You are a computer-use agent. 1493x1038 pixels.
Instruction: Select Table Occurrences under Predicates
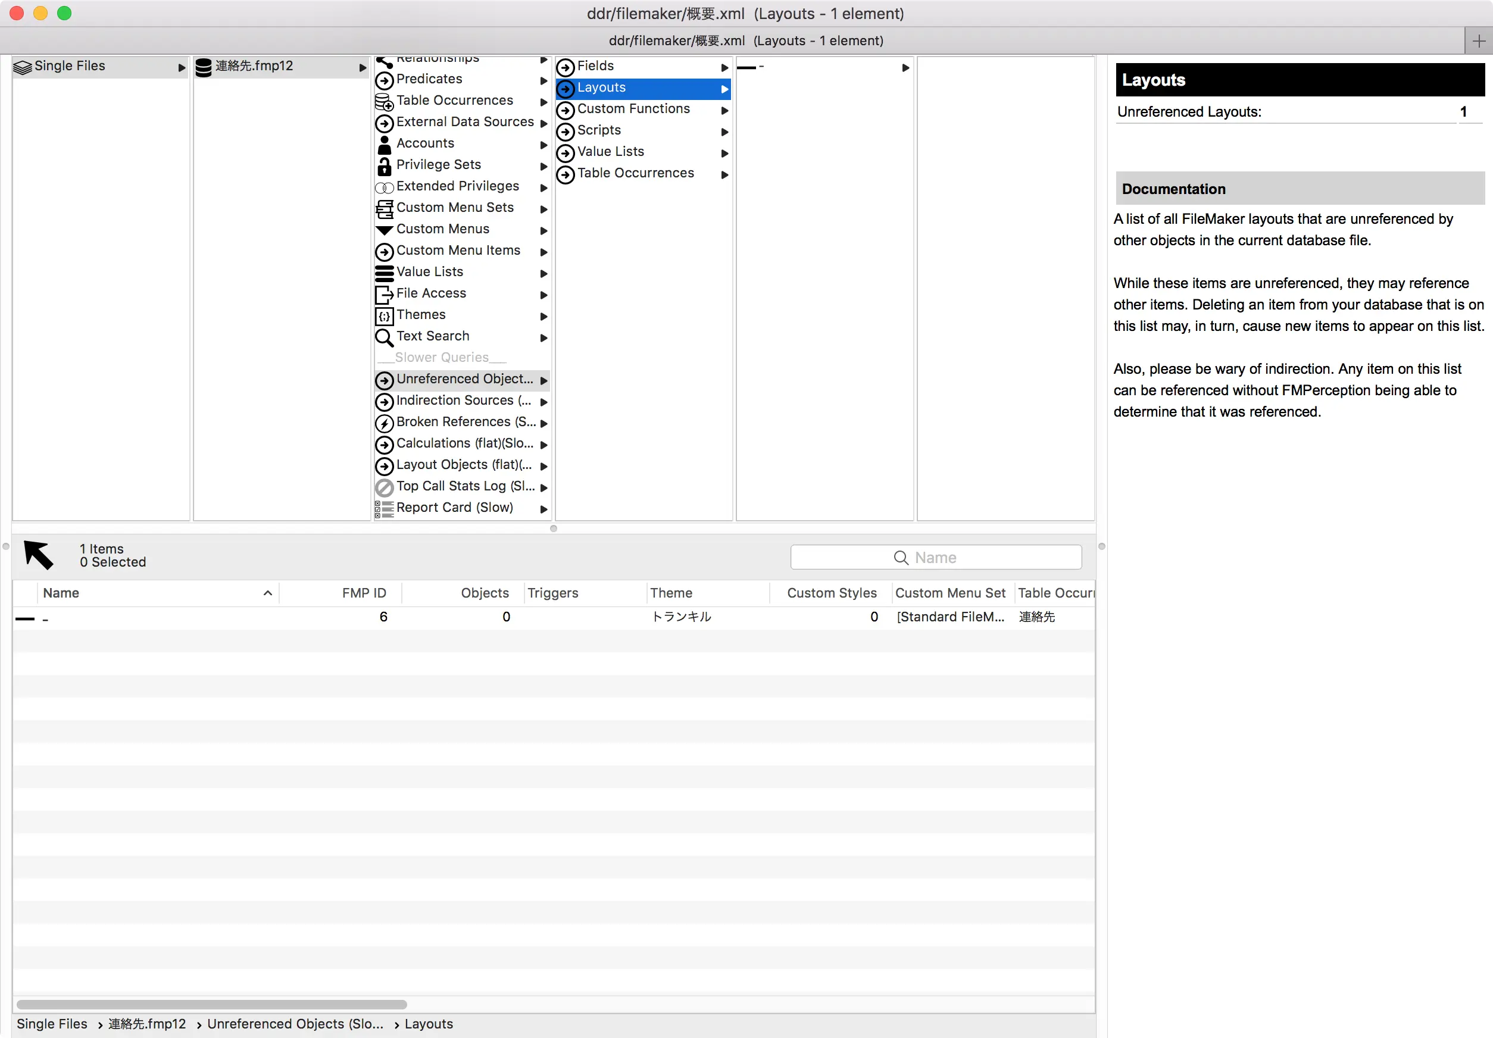point(454,101)
